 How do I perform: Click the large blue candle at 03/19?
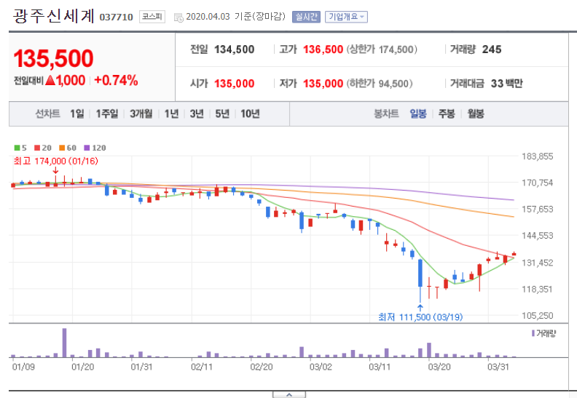[420, 273]
